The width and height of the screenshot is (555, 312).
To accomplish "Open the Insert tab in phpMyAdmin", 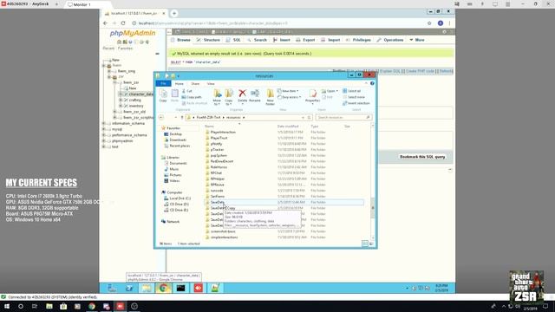I will point(281,40).
